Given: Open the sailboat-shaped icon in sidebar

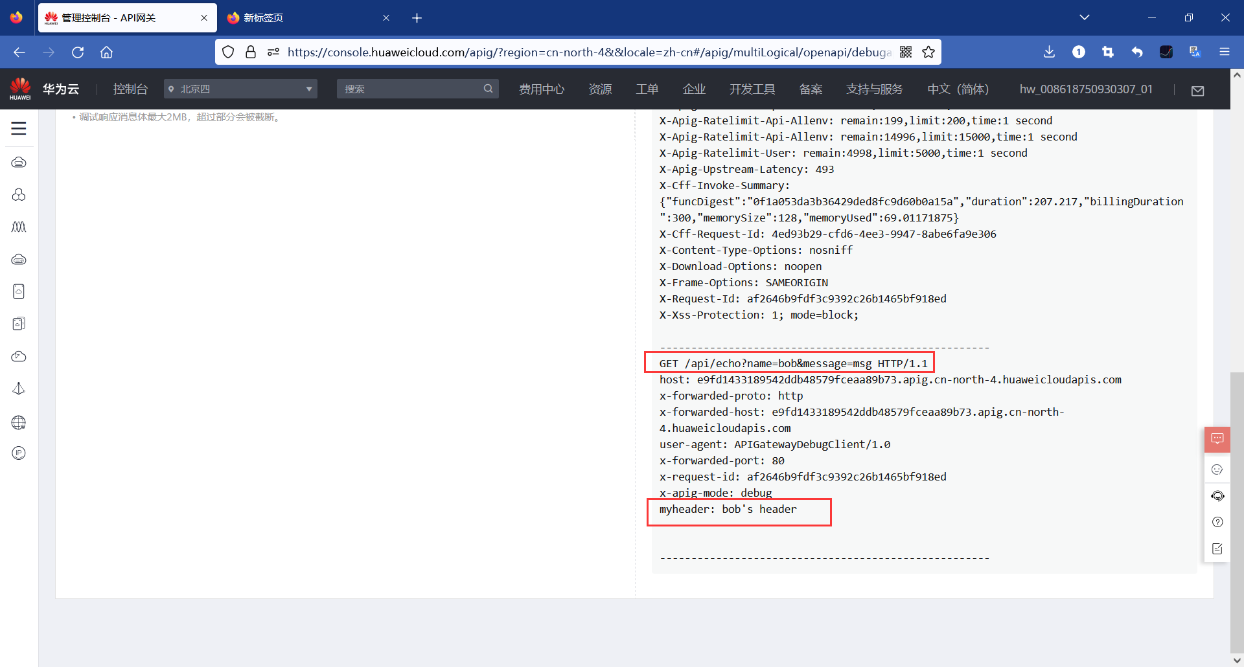Looking at the screenshot, I should pyautogui.click(x=19, y=389).
